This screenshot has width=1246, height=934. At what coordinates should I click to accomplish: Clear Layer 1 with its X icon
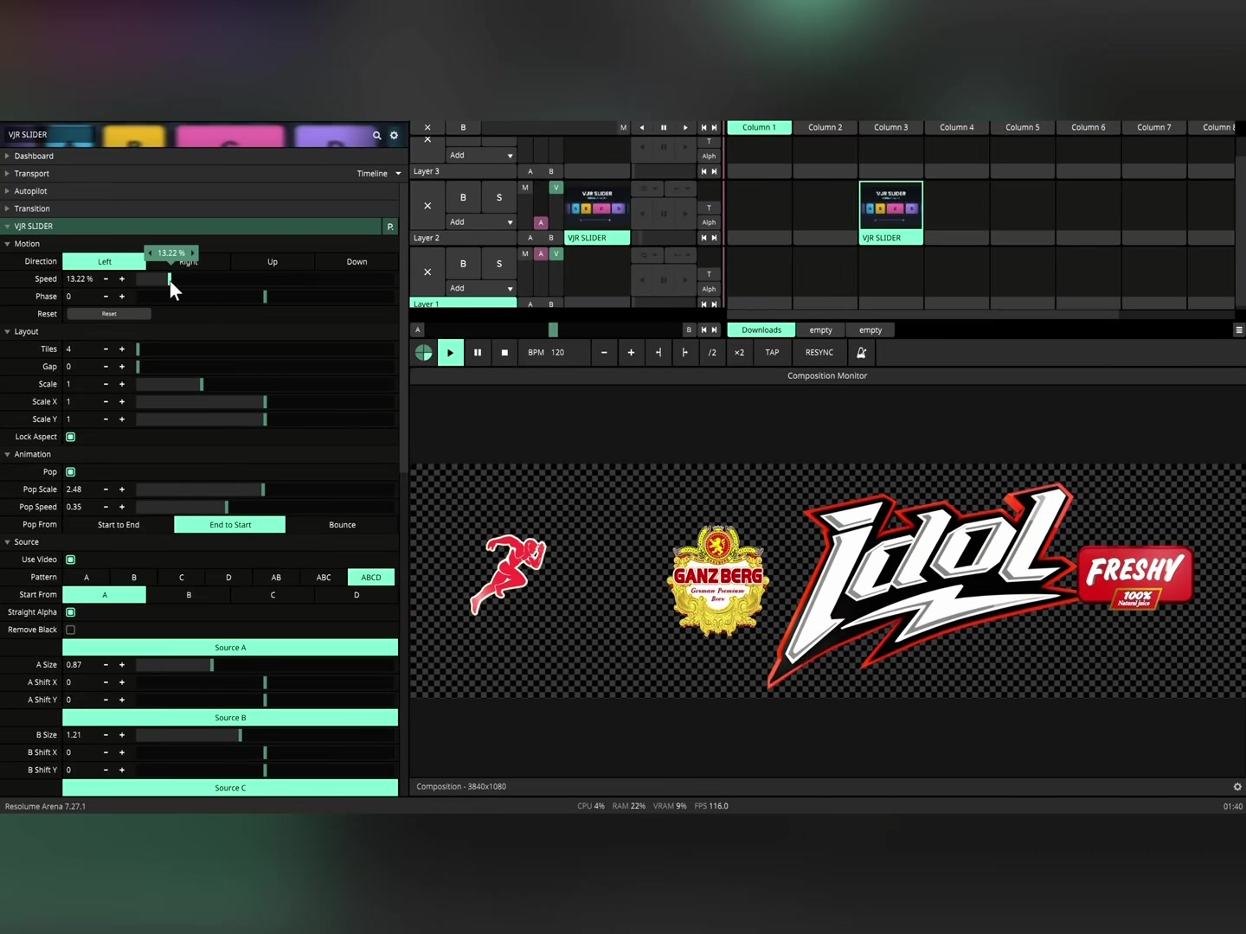(427, 272)
